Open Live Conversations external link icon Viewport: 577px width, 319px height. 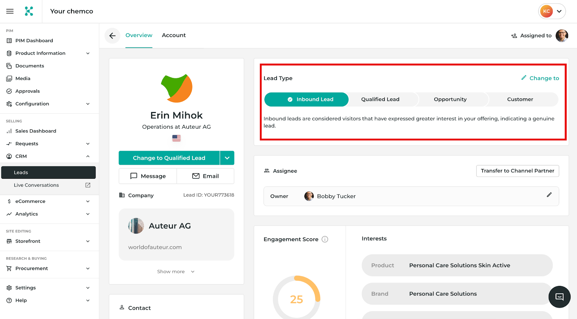(x=88, y=185)
